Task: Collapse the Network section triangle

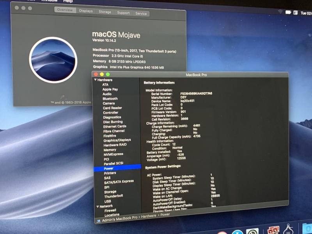Action: click(98, 207)
